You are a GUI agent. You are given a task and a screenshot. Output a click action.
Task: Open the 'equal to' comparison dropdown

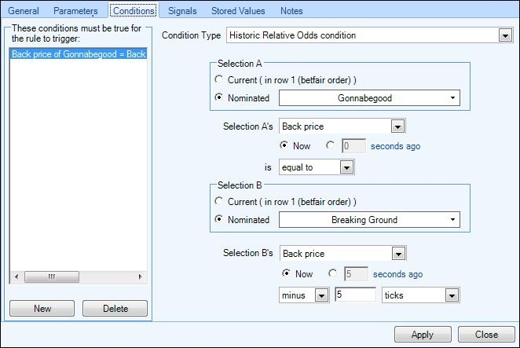(x=317, y=167)
